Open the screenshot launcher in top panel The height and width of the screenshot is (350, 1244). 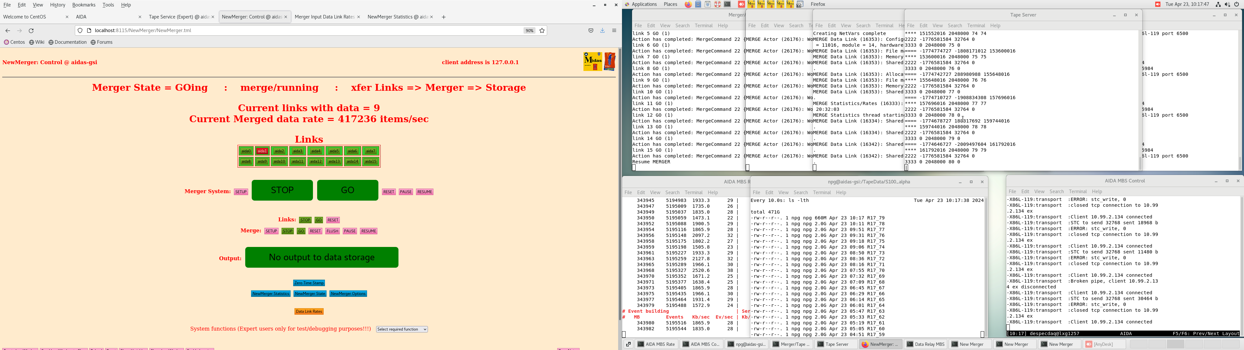(x=800, y=4)
